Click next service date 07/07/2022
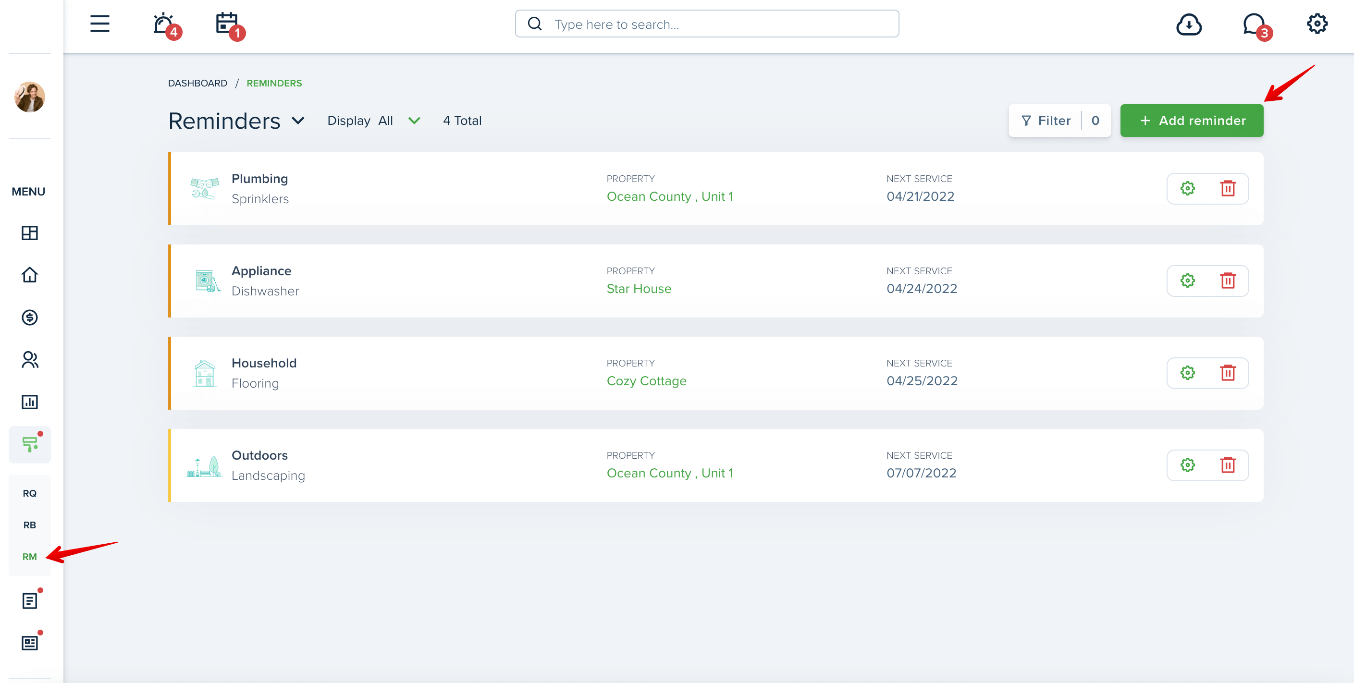This screenshot has height=683, width=1354. click(922, 474)
